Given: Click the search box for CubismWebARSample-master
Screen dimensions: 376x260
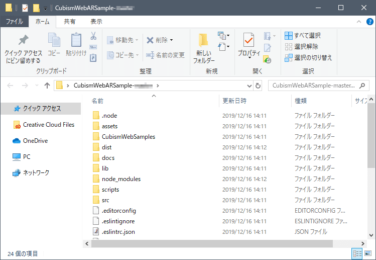Looking at the screenshot, I should click(318, 85).
